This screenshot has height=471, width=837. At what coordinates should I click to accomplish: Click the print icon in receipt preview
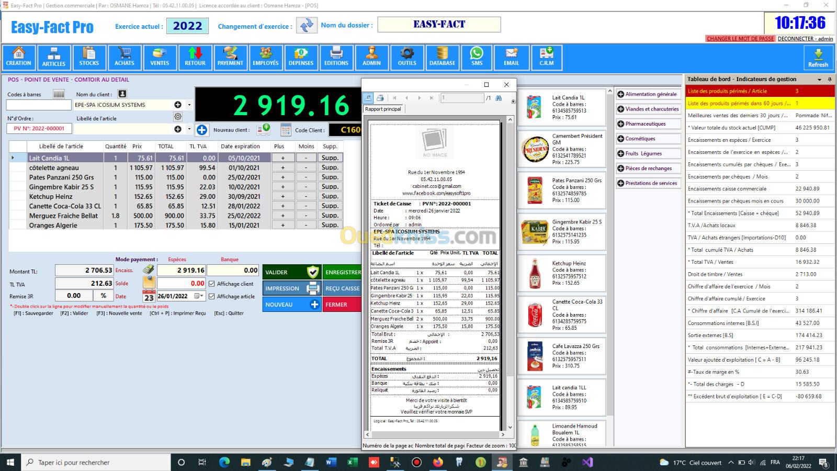click(x=380, y=98)
